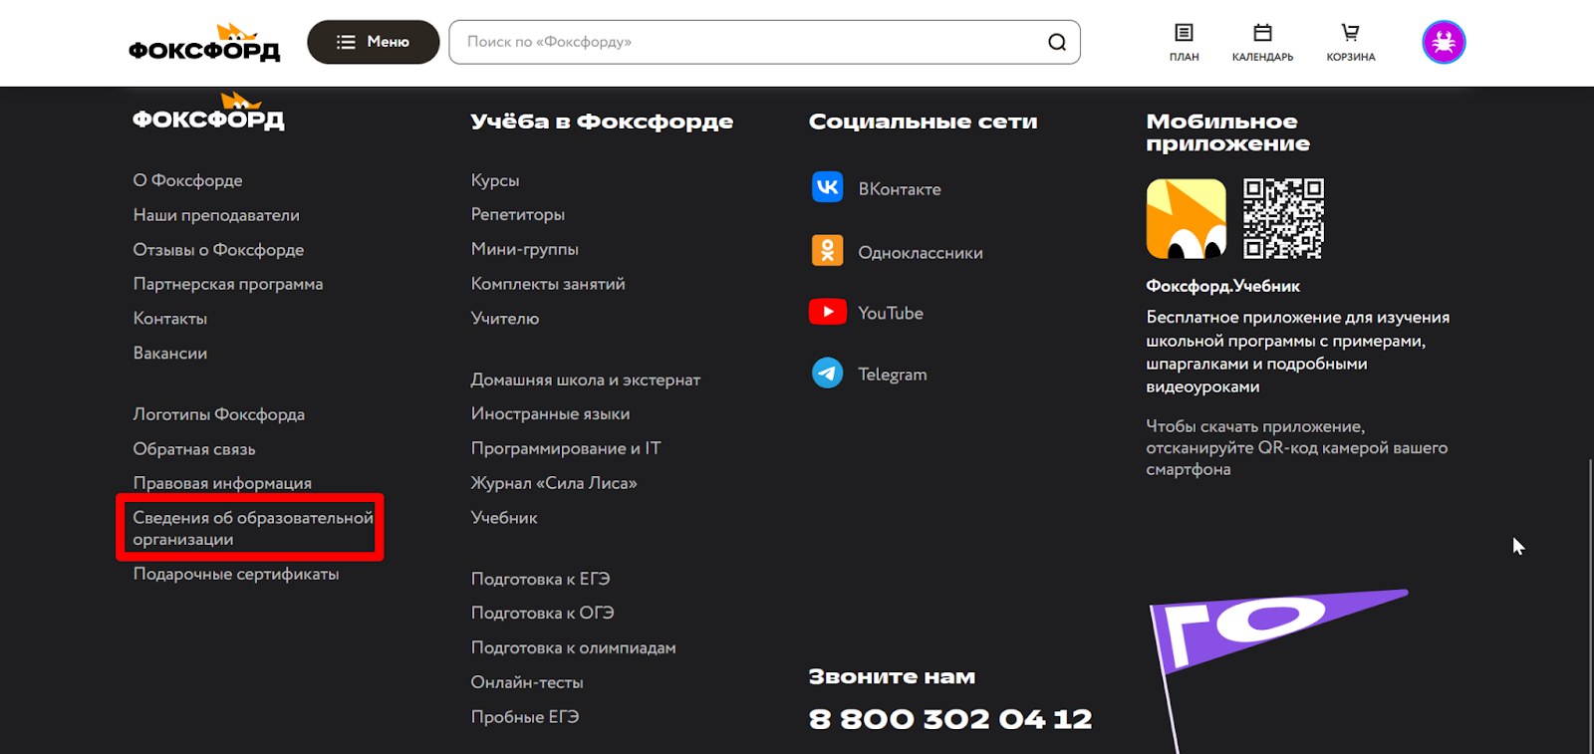Open the Меню hamburger button
Viewport: 1594px width, 754px height.
(x=374, y=42)
